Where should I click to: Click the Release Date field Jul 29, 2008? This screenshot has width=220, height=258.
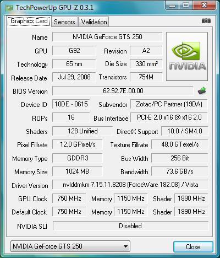[74, 77]
